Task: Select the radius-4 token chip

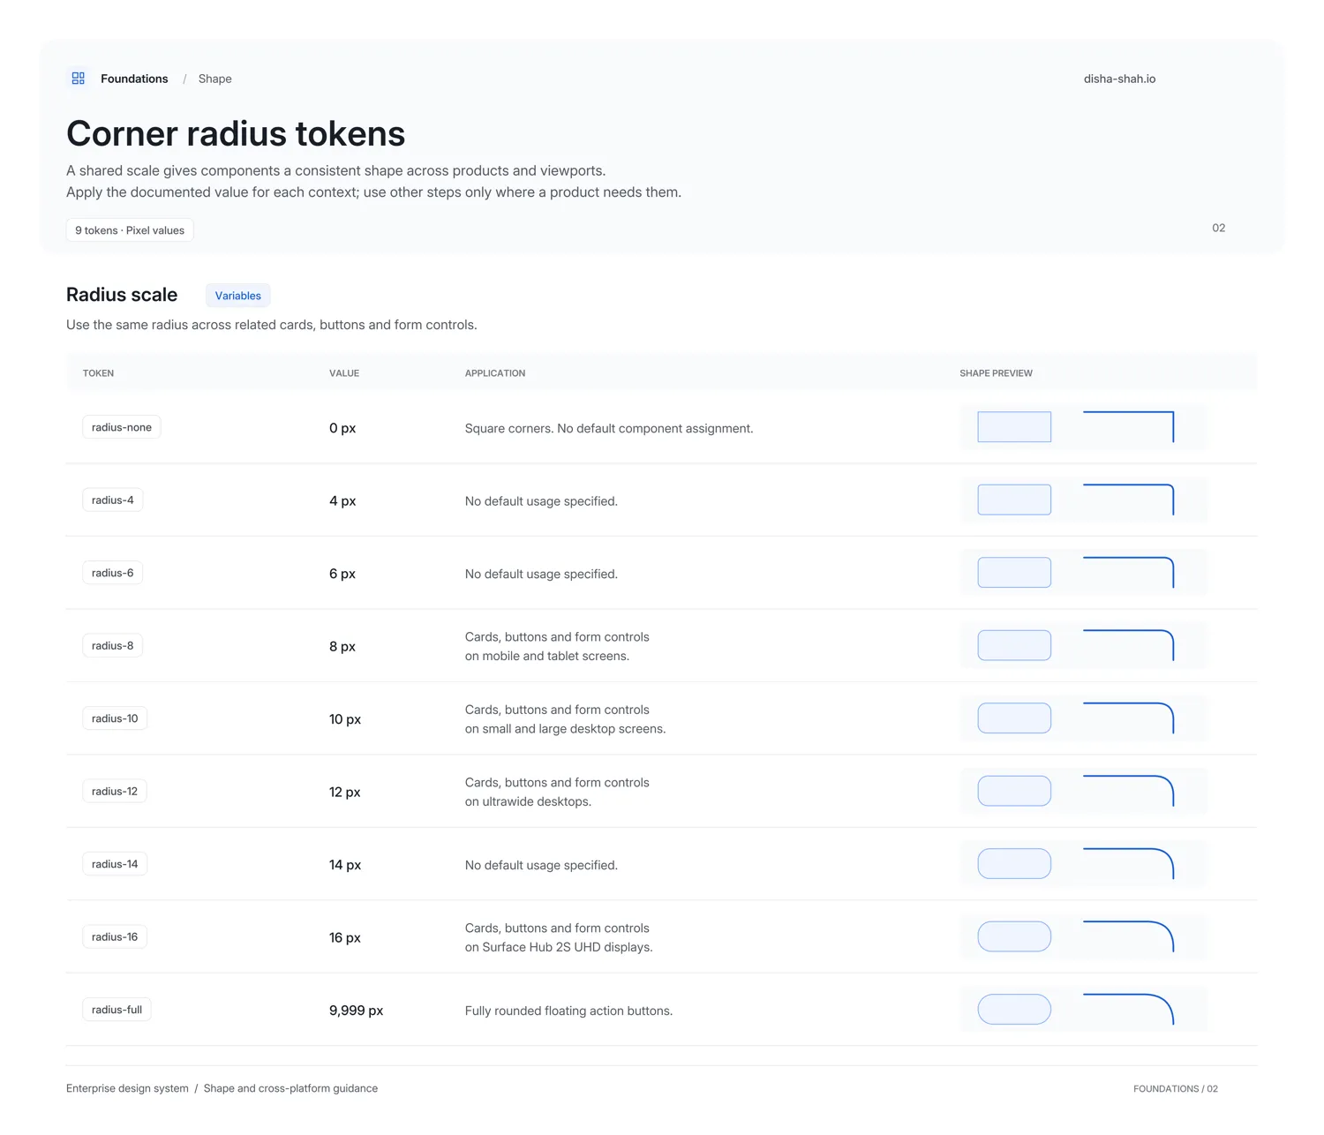Action: (x=113, y=500)
